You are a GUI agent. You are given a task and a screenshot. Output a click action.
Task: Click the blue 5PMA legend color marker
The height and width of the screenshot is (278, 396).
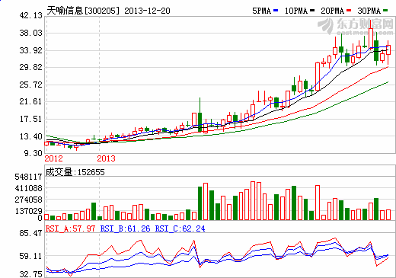click(x=276, y=11)
